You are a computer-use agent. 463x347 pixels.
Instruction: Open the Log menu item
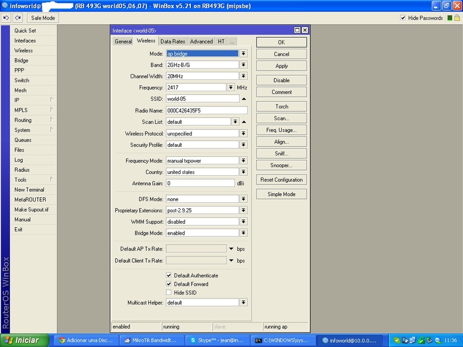34,160
